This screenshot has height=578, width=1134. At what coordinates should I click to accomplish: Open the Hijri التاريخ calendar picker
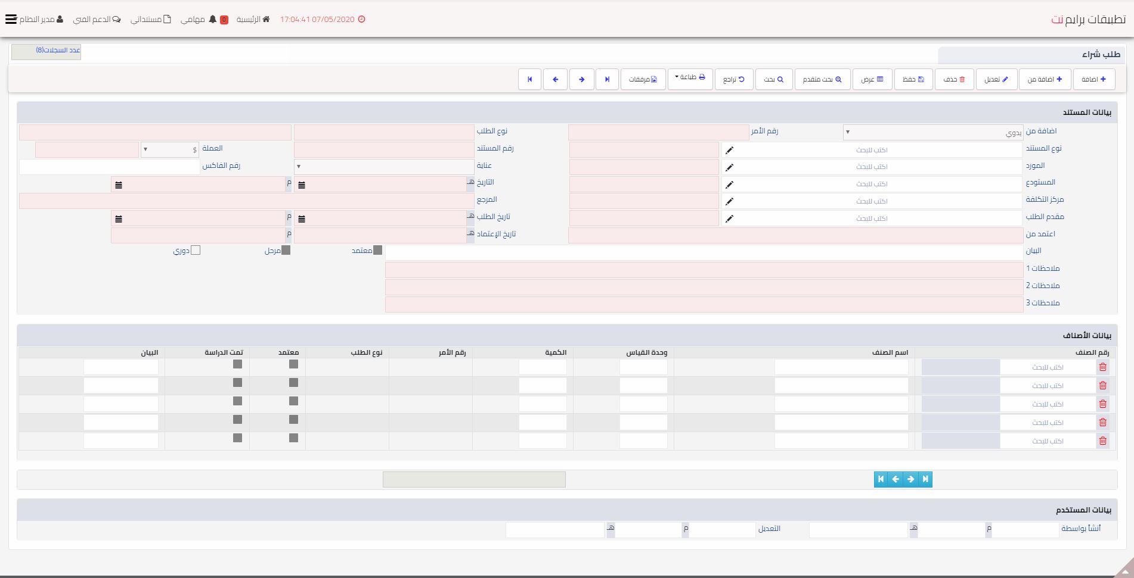click(x=302, y=185)
